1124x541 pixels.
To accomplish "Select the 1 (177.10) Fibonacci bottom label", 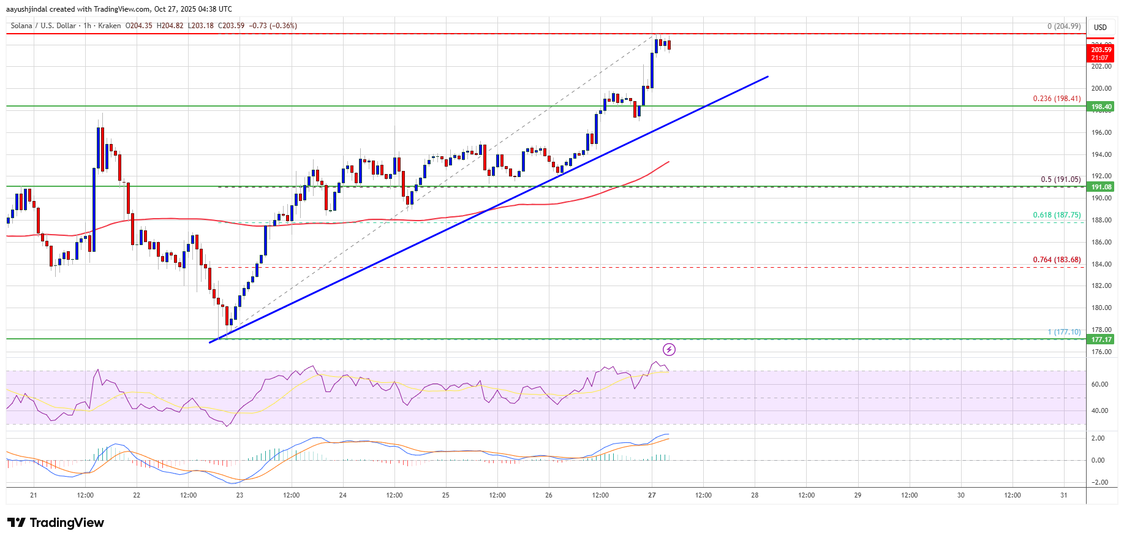I will (1063, 332).
